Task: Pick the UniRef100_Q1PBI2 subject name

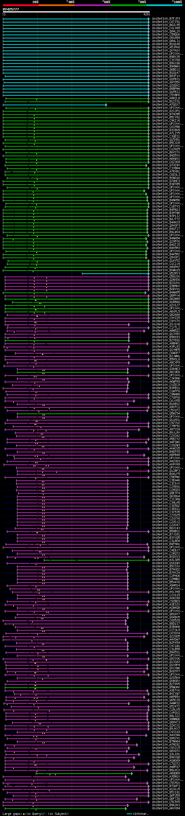Action: (x=166, y=92)
